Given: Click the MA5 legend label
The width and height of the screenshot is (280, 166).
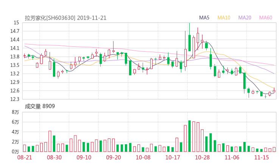Looking at the screenshot, I should point(204,18).
